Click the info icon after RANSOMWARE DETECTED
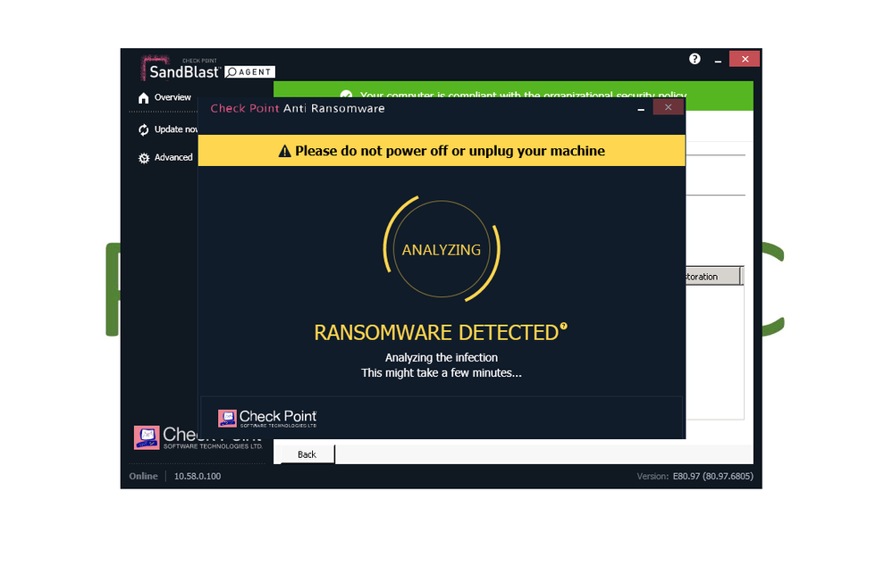Image resolution: width=893 pixels, height=566 pixels. (563, 326)
